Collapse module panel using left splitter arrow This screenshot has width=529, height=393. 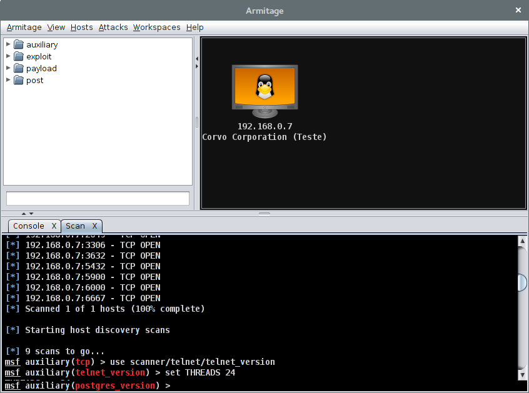coord(197,59)
